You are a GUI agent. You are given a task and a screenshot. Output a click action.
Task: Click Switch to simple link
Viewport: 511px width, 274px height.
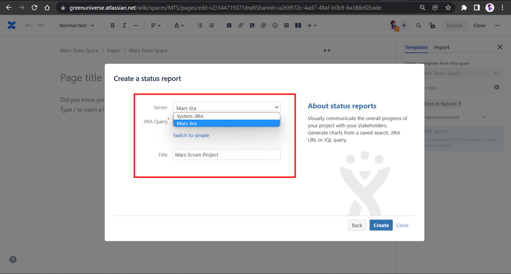click(191, 135)
